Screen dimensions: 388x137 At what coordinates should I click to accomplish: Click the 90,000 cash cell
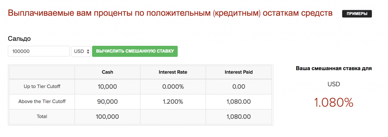pyautogui.click(x=107, y=102)
